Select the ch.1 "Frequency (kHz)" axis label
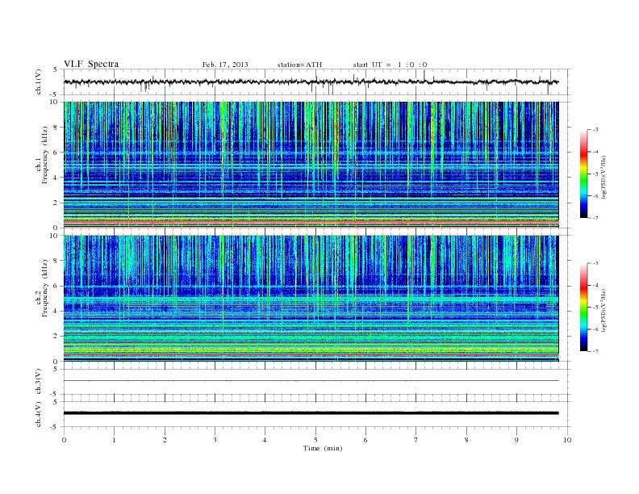 click(45, 155)
